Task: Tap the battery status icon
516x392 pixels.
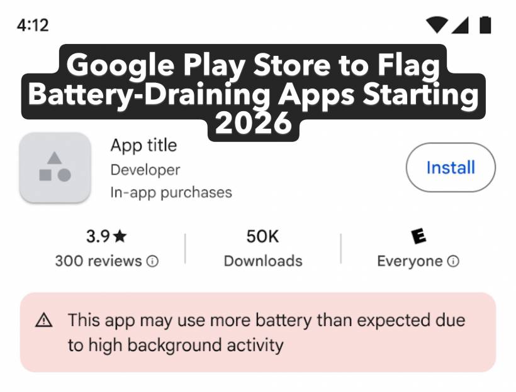Action: coord(485,25)
